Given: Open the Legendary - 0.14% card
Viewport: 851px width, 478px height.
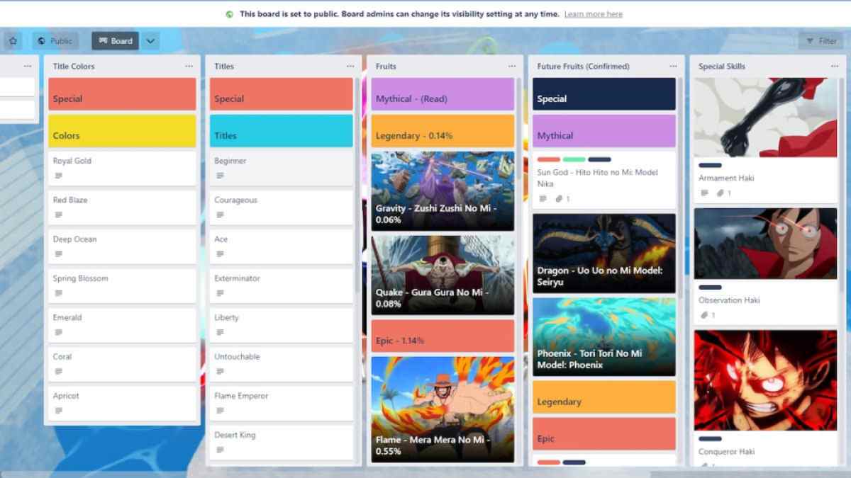Looking at the screenshot, I should pos(443,131).
